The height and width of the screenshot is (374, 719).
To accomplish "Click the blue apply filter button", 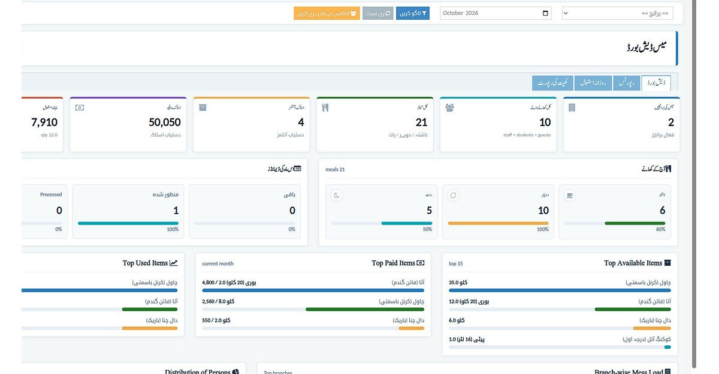I will (413, 13).
